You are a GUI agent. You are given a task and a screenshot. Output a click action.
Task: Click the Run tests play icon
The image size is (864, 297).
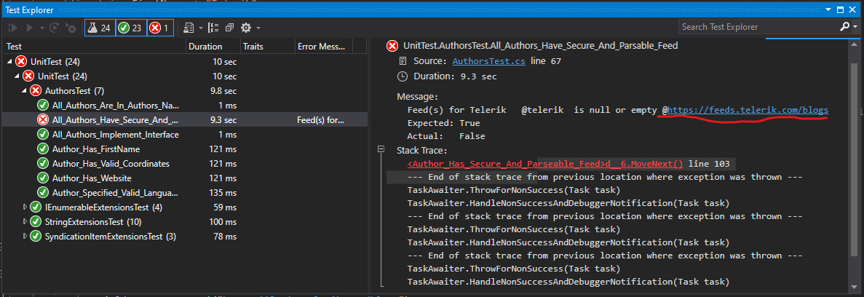pos(31,27)
